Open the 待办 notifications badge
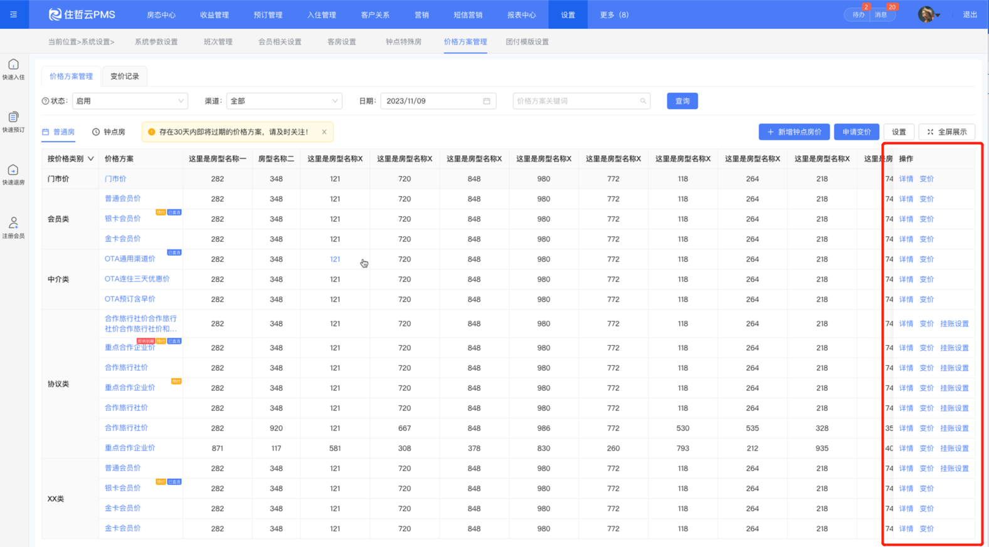This screenshot has height=547, width=989. (x=859, y=14)
